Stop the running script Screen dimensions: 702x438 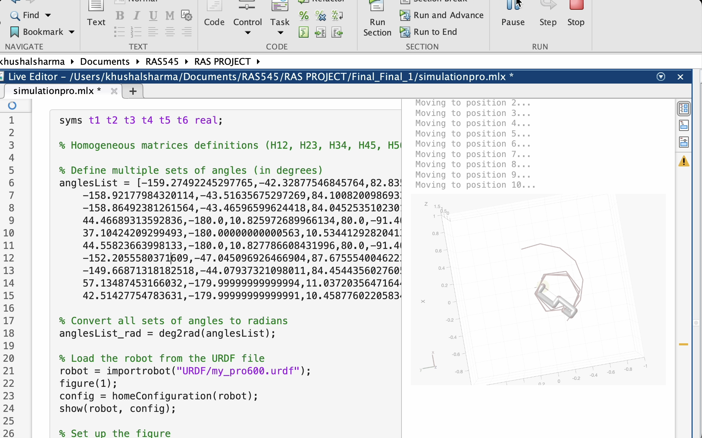(x=576, y=14)
